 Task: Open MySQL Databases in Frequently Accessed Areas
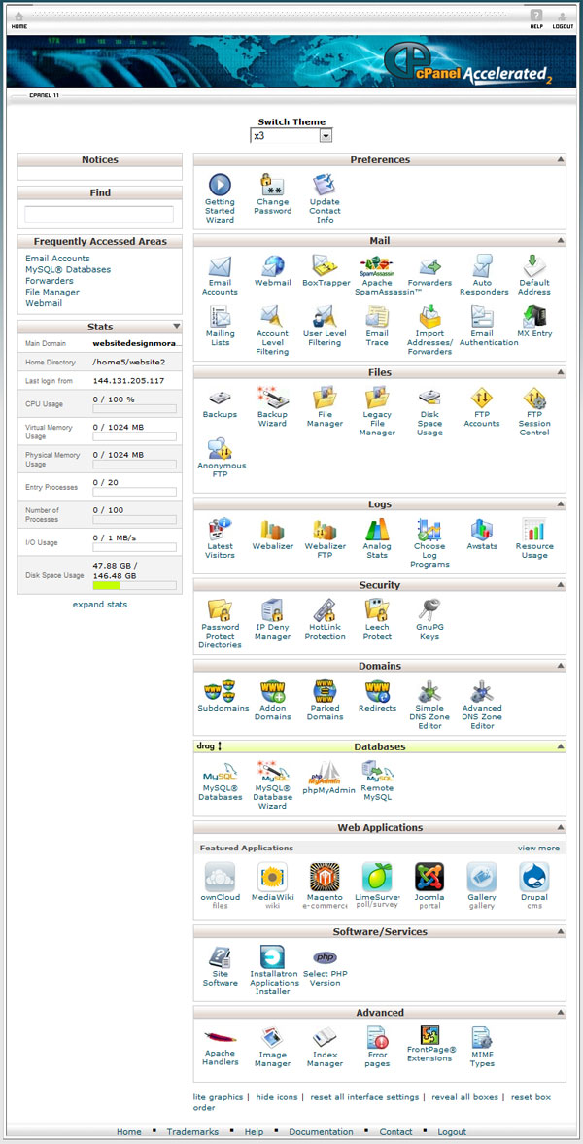[68, 269]
